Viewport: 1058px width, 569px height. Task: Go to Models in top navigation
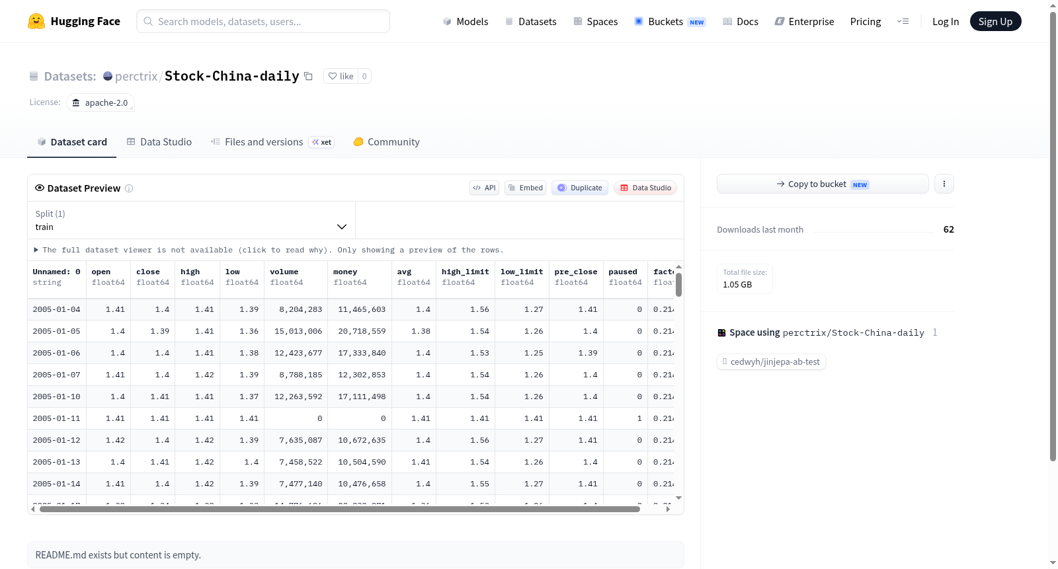point(466,21)
